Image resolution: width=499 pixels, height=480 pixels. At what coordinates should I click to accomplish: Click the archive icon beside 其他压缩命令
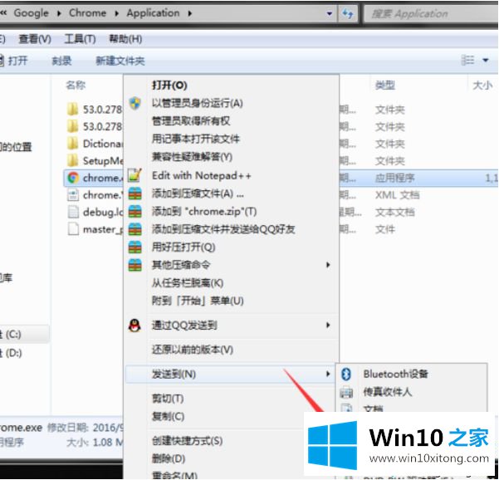pyautogui.click(x=135, y=265)
